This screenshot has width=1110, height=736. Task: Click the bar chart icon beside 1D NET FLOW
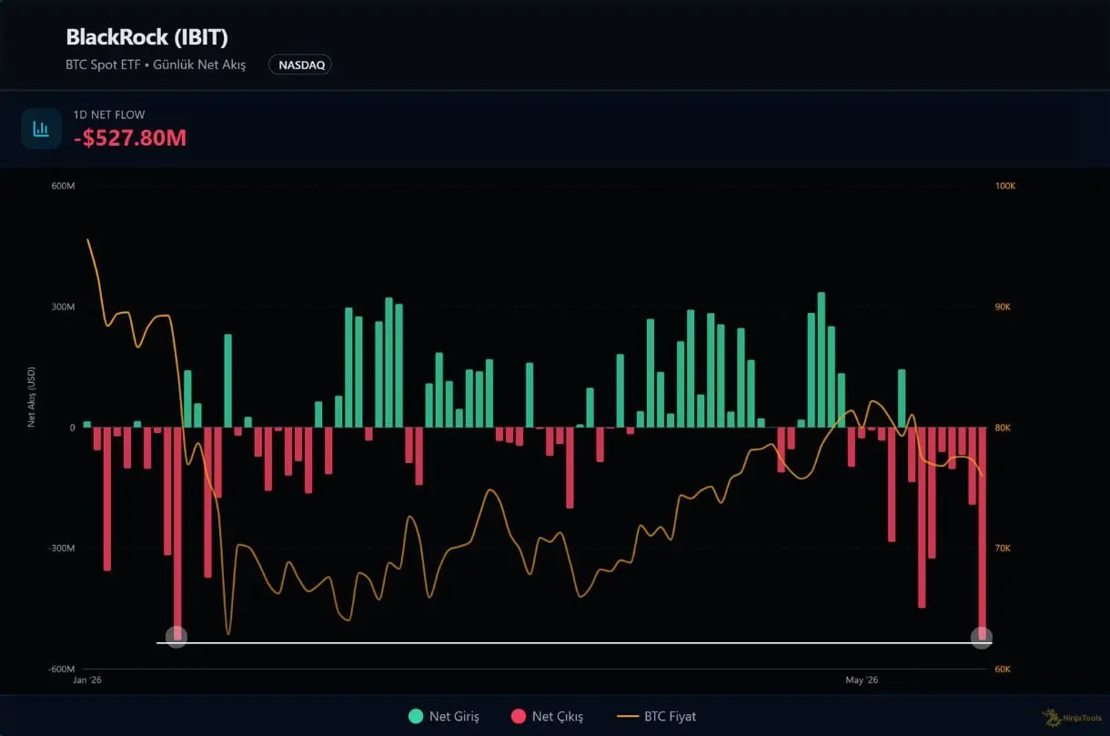click(x=41, y=128)
